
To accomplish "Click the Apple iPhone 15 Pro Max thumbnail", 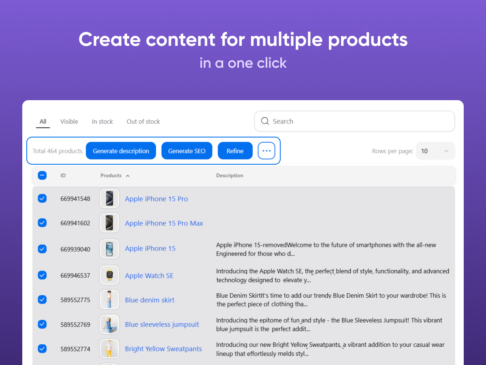I will click(x=109, y=223).
